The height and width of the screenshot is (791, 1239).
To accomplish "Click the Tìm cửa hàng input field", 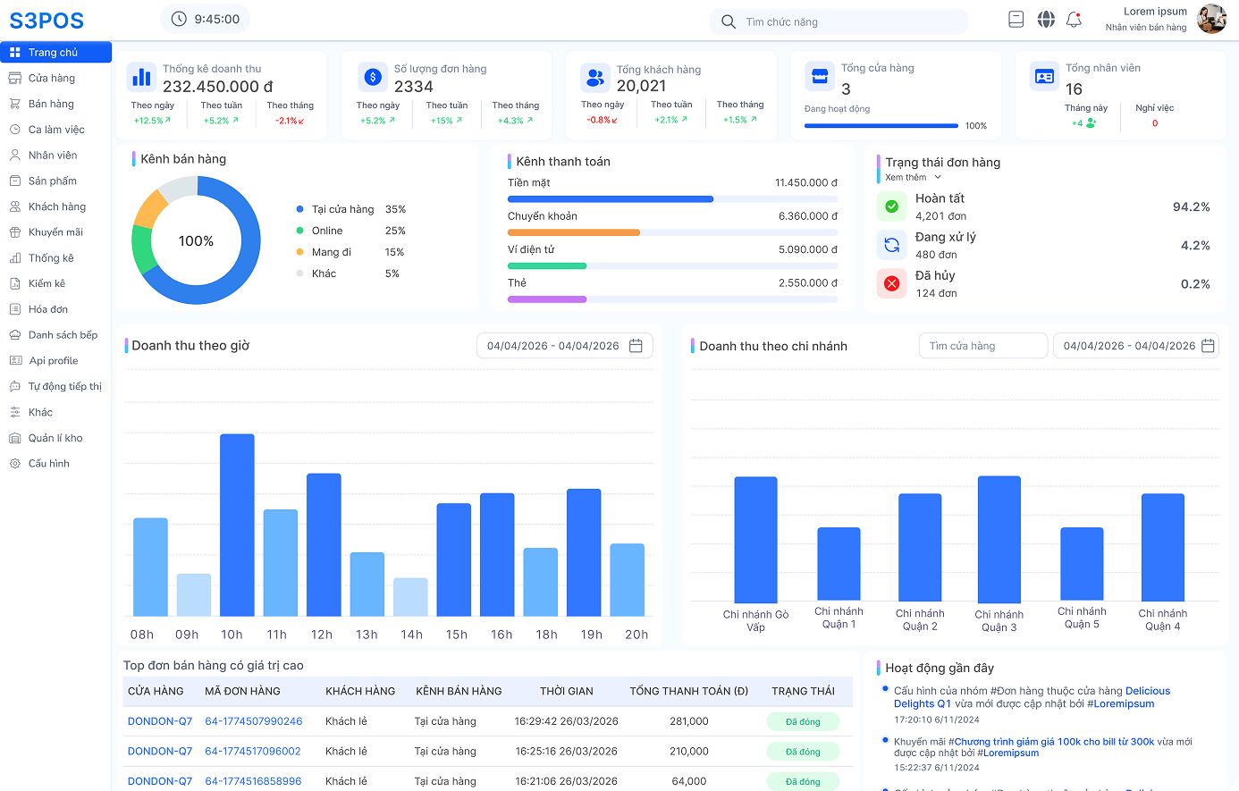I will pyautogui.click(x=983, y=346).
